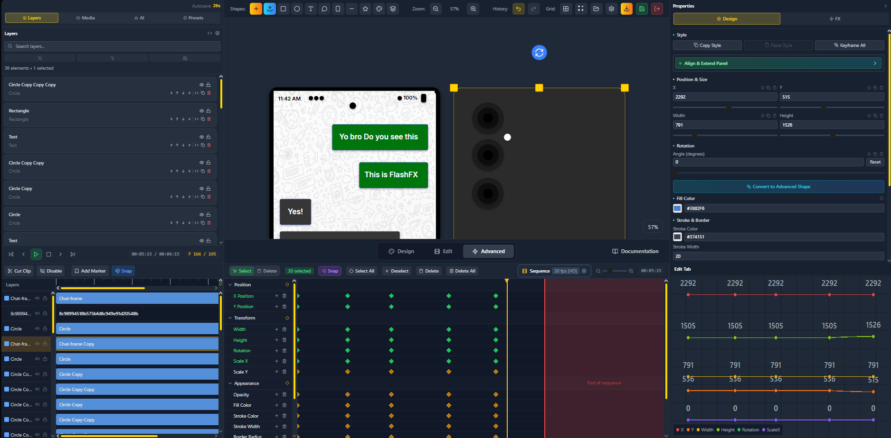Screen dimensions: 891x438
Task: Open the speech bubble shape tool
Action: (x=324, y=9)
